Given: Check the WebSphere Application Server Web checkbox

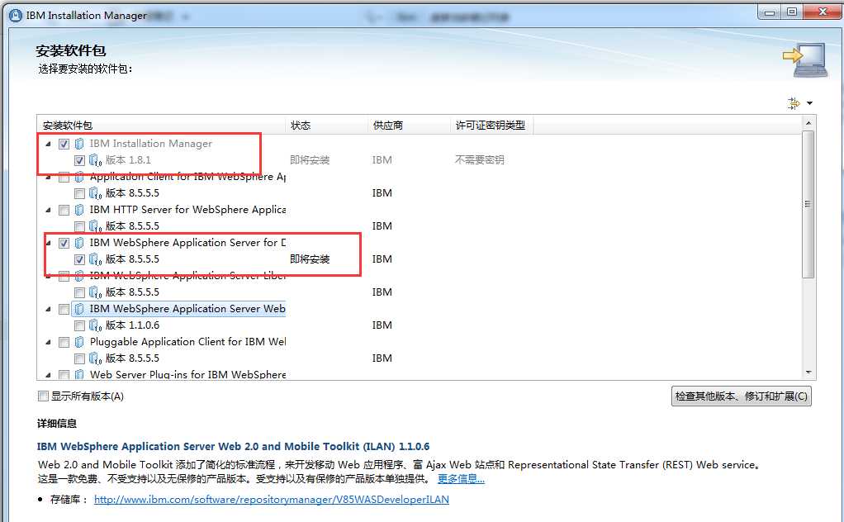Looking at the screenshot, I should tap(64, 310).
